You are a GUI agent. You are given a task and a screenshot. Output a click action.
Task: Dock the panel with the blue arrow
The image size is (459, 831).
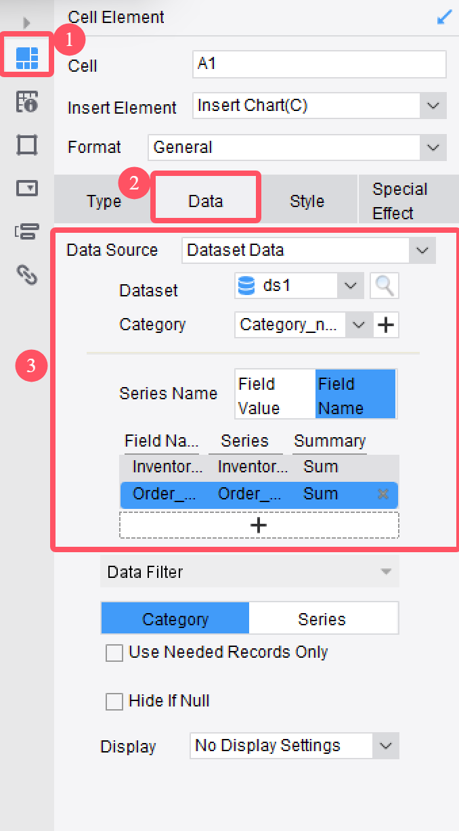[x=444, y=18]
